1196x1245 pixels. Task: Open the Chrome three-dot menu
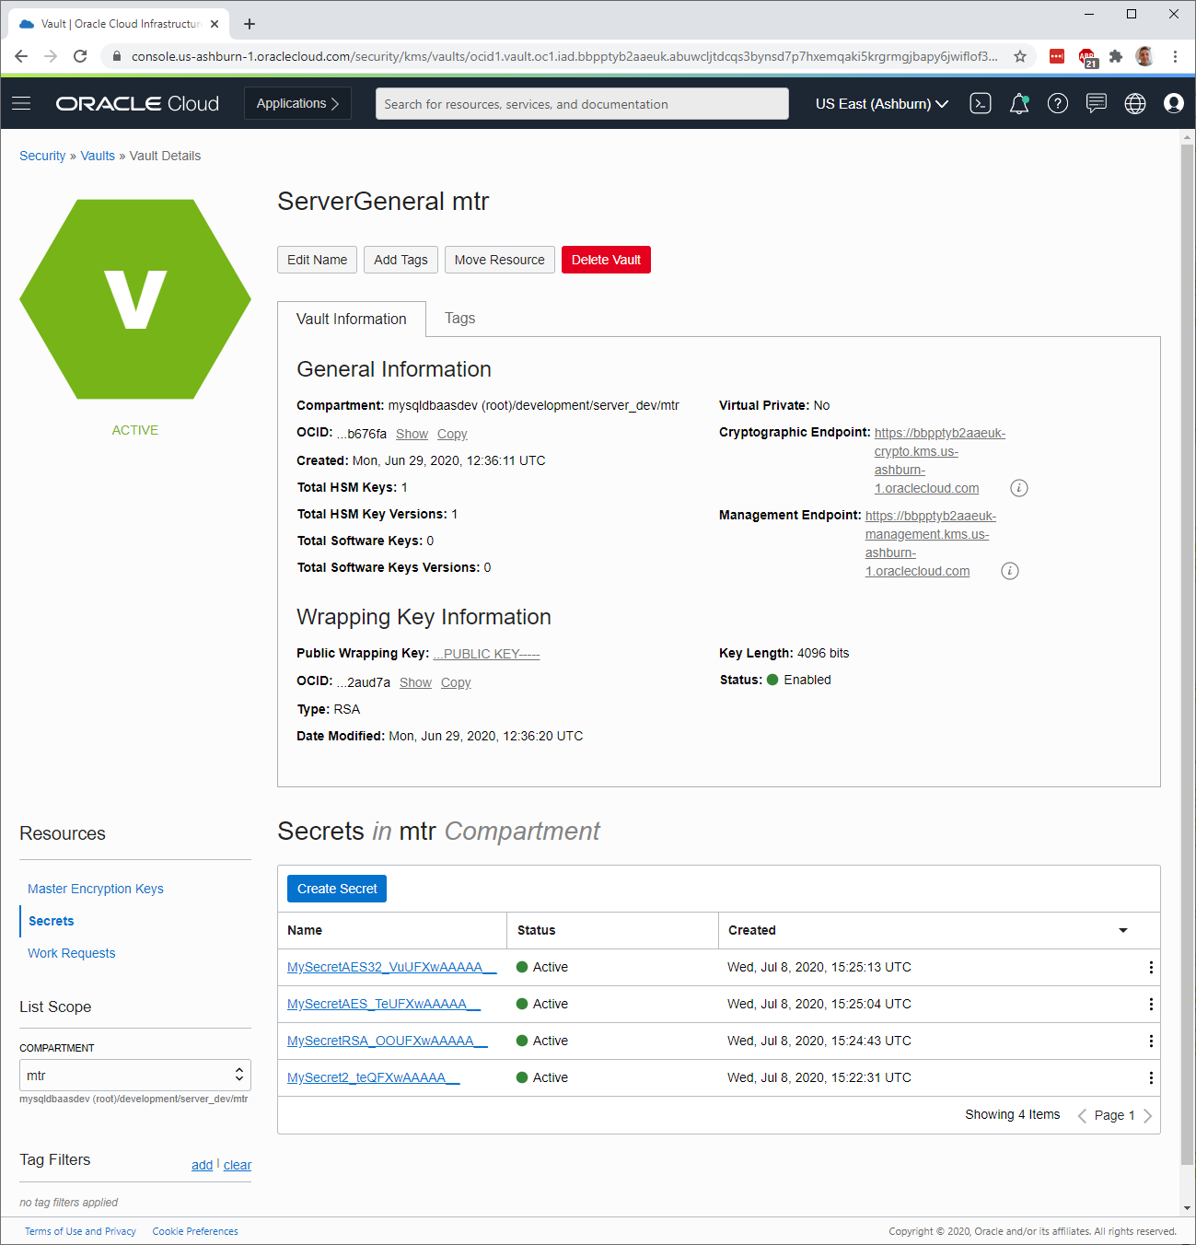(1175, 56)
